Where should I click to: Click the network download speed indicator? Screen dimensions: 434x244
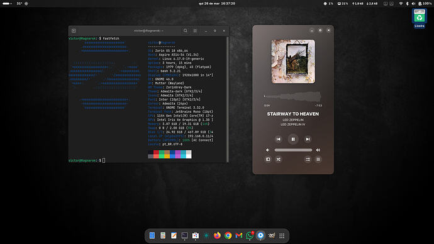pyautogui.click(x=372, y=4)
